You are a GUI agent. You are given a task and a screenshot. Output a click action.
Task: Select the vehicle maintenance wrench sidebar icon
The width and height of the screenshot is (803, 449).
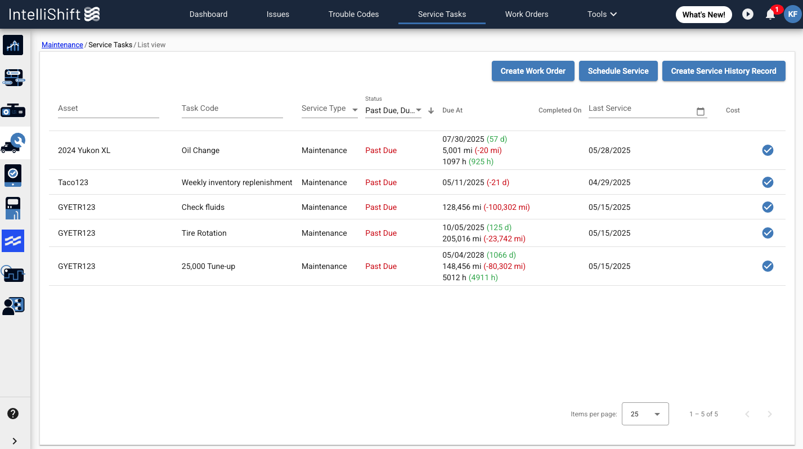(x=13, y=143)
